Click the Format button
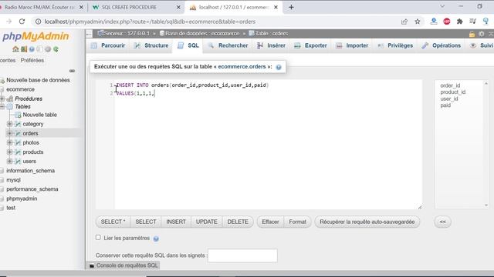The image size is (494, 277). tap(297, 222)
